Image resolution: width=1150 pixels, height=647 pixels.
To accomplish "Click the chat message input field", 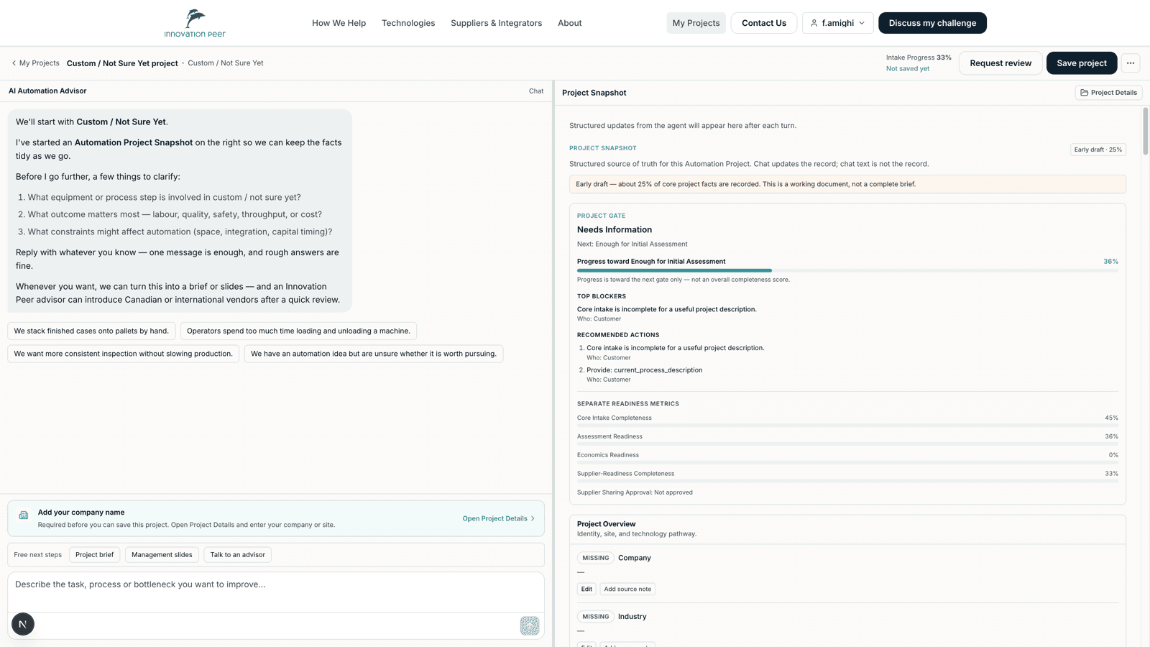I will click(276, 592).
